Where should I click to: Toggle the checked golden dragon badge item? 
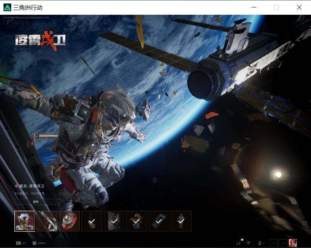point(136,221)
